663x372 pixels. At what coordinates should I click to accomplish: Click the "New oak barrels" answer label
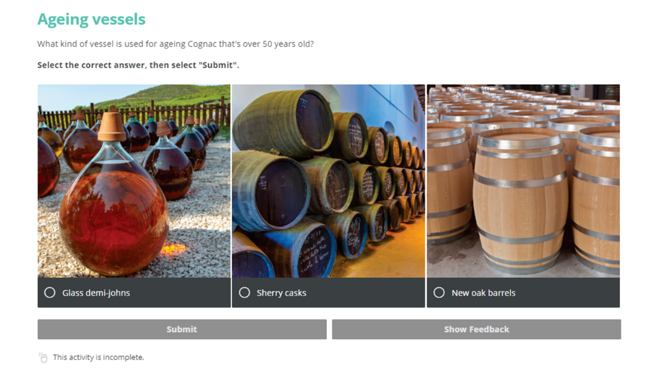483,293
